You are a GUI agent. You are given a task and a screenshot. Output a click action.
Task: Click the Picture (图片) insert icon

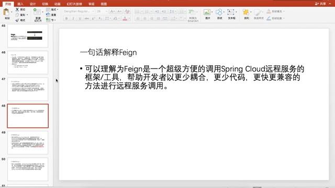(207, 12)
